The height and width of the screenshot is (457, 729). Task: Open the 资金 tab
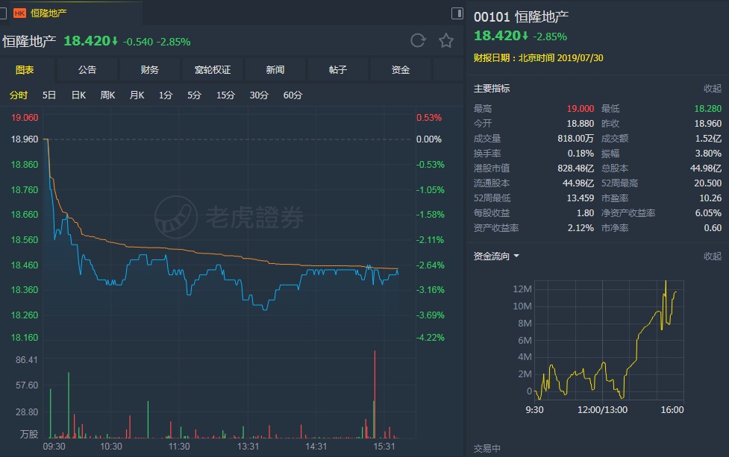point(401,70)
